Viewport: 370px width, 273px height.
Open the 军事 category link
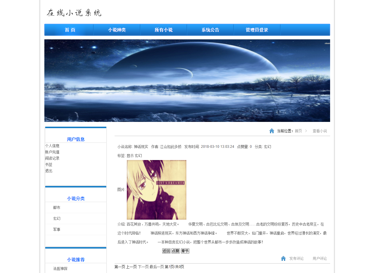tap(57, 229)
